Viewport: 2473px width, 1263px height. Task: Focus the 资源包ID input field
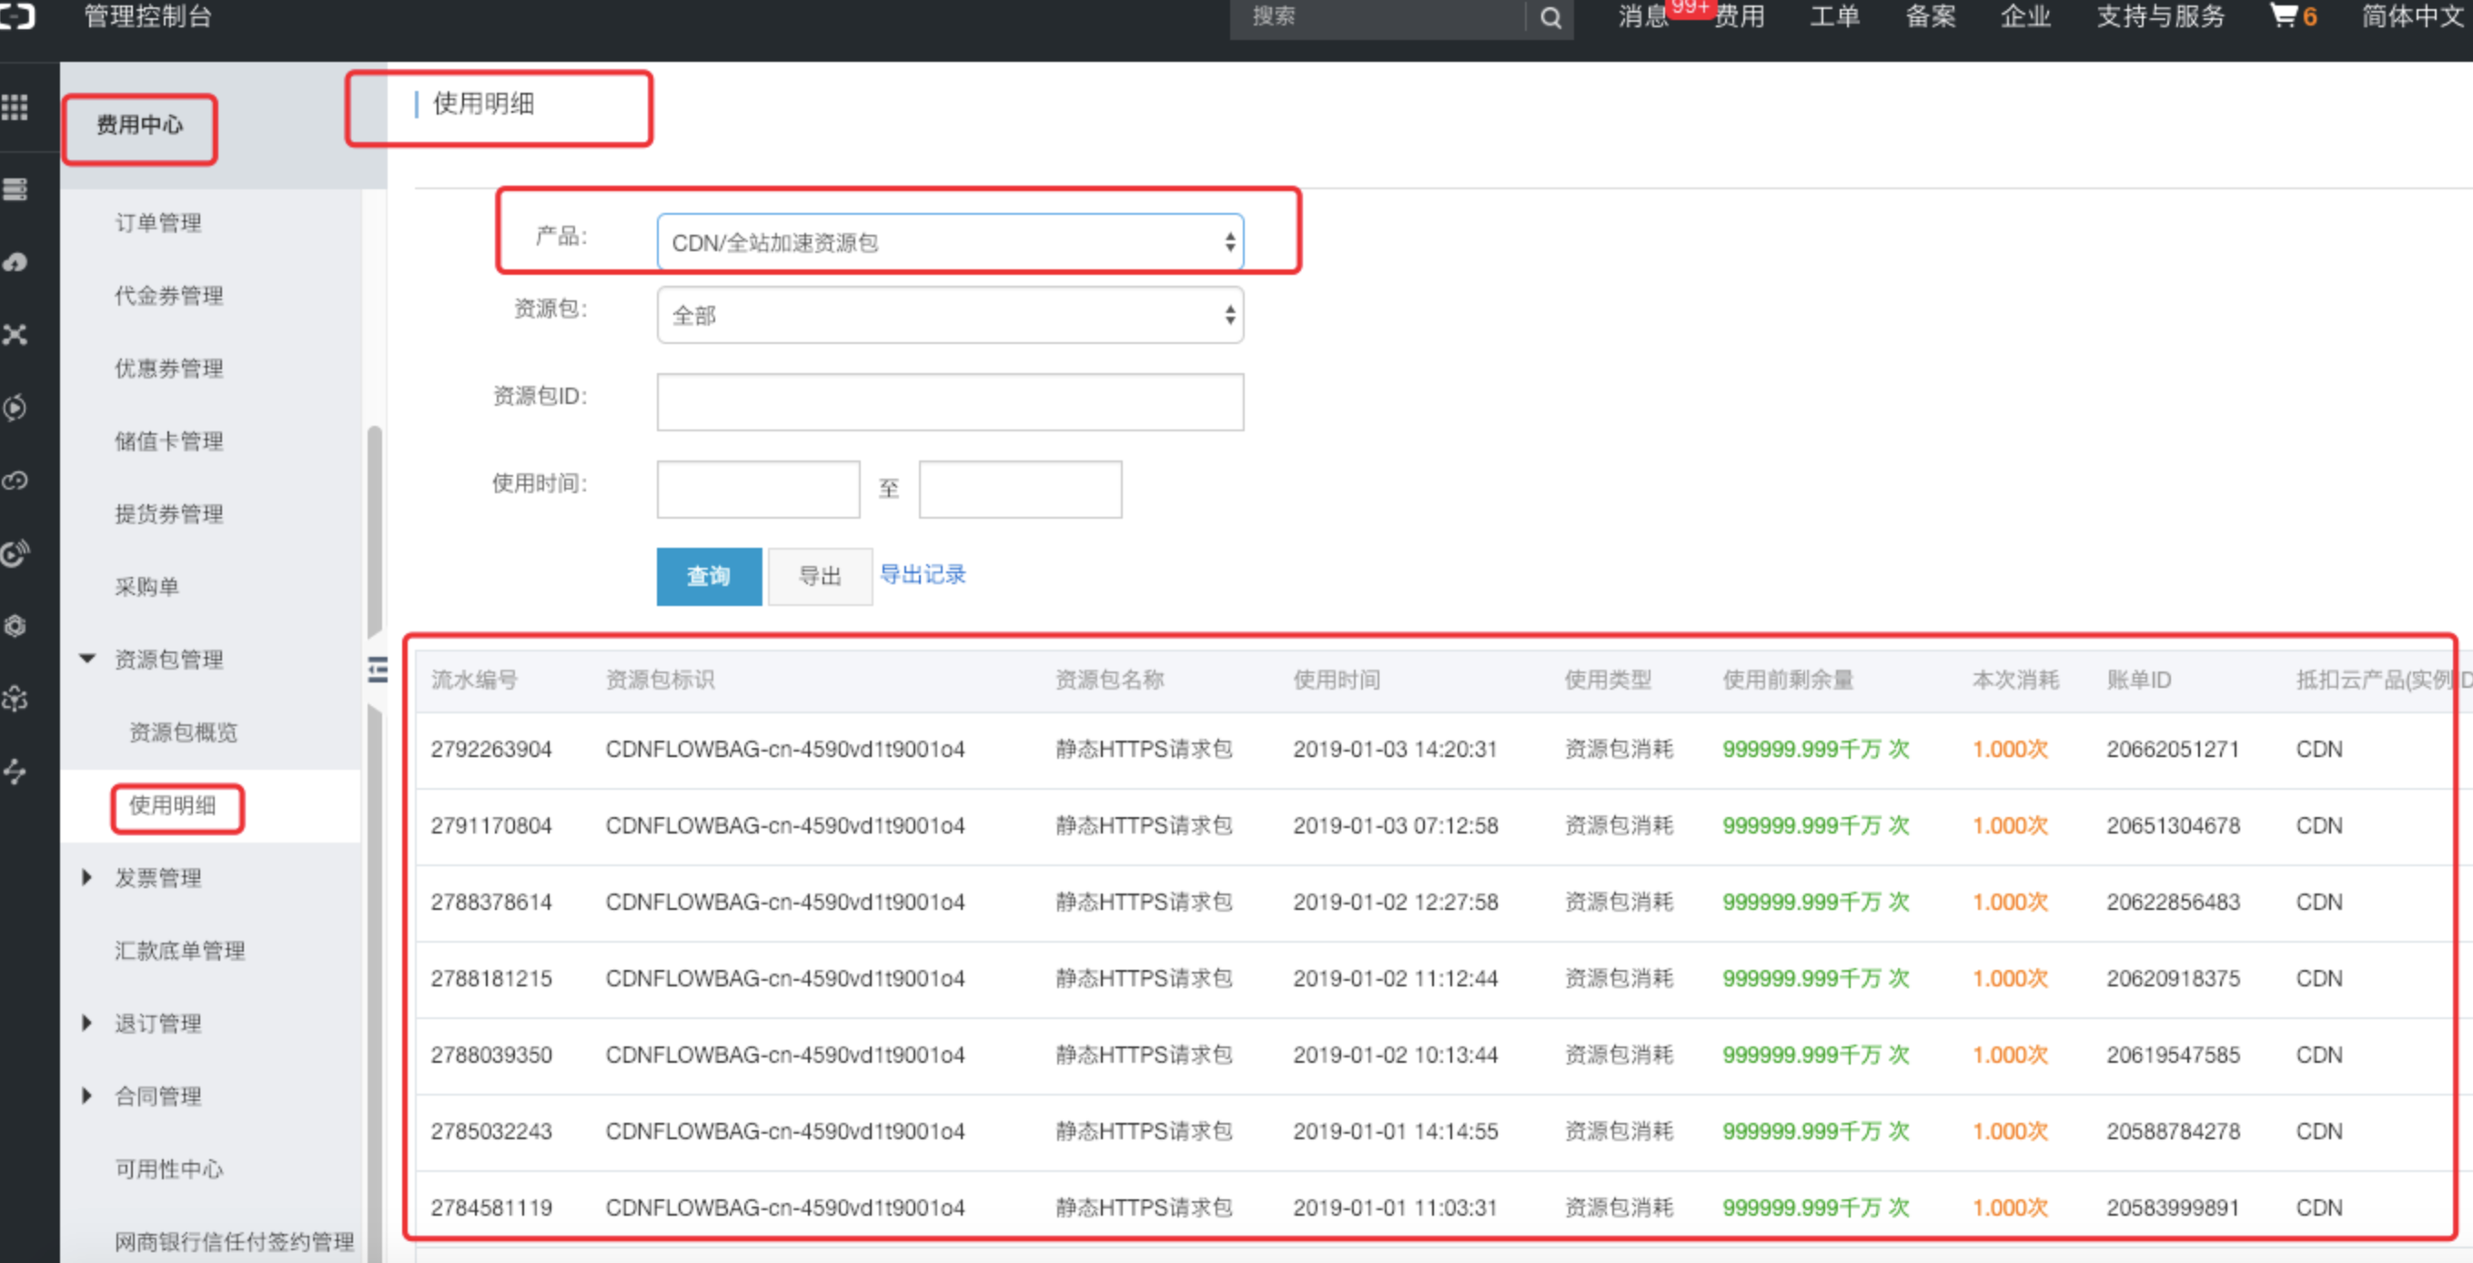[x=950, y=401]
